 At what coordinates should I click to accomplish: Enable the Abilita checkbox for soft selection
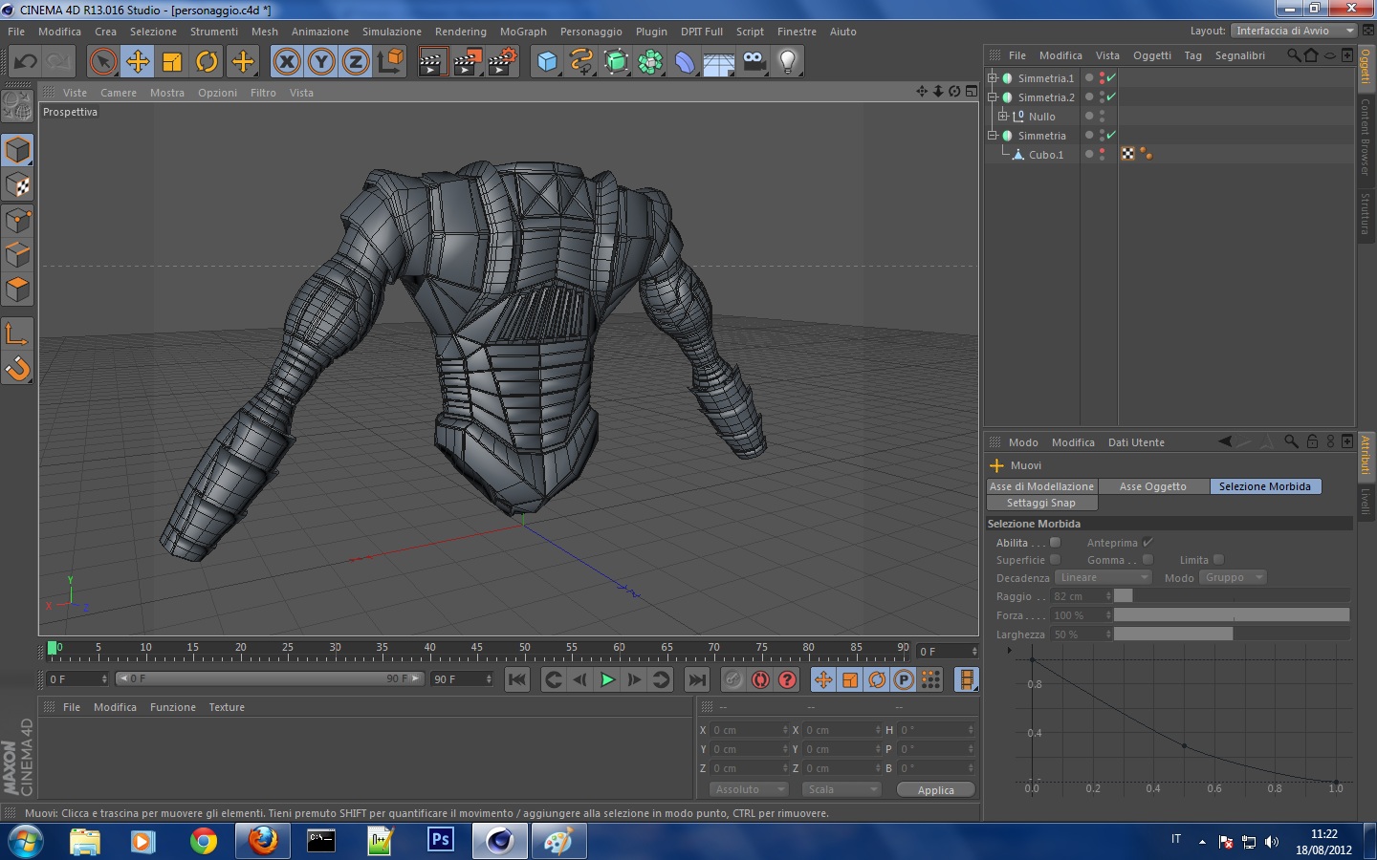pos(1055,543)
